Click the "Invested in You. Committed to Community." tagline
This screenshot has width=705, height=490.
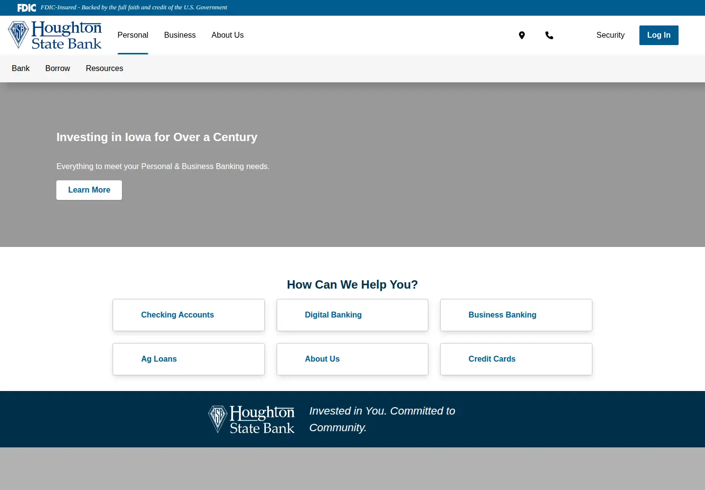[382, 419]
